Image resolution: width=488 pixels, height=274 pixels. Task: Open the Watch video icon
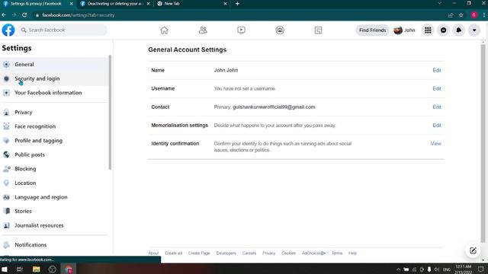[241, 30]
